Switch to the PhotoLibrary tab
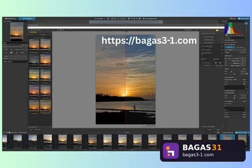Image resolution: width=252 pixels, height=168 pixels. pyautogui.click(x=10, y=18)
